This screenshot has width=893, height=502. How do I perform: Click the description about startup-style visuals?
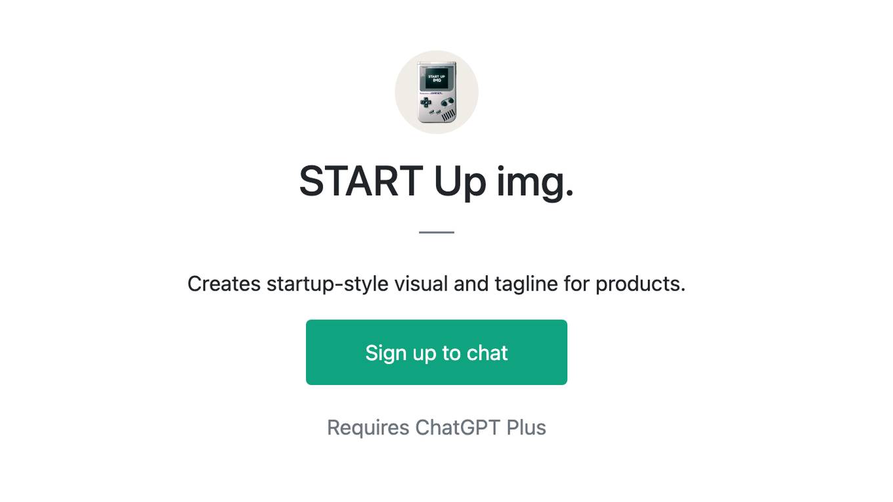click(x=437, y=284)
